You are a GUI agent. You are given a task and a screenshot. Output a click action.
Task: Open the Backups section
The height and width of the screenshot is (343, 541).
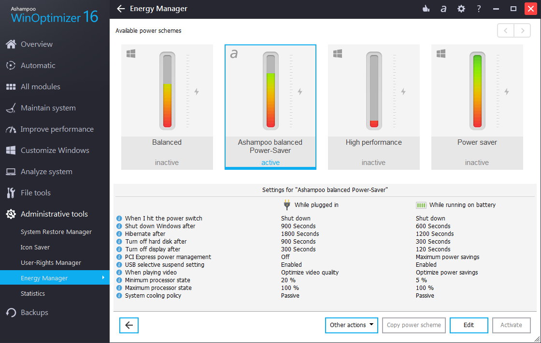point(33,312)
